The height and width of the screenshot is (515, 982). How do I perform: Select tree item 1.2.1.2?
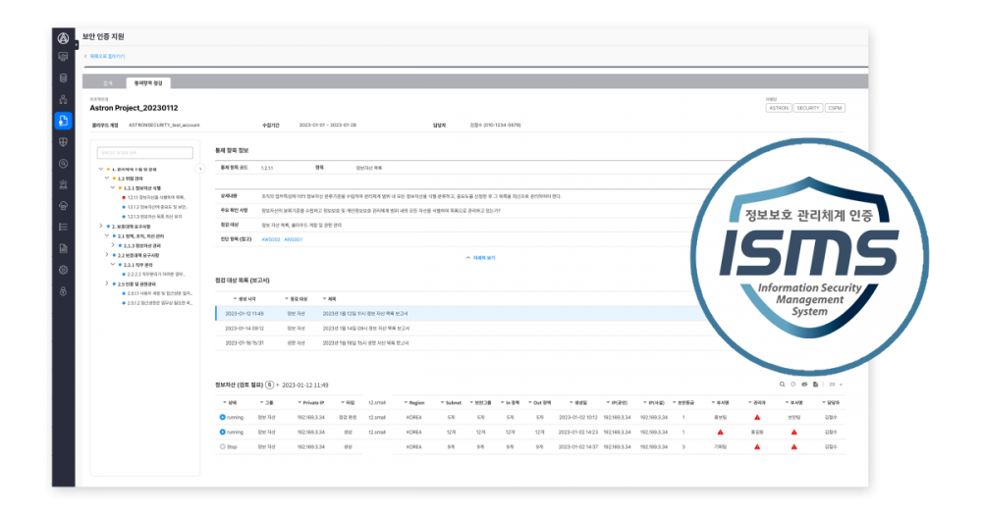click(155, 207)
